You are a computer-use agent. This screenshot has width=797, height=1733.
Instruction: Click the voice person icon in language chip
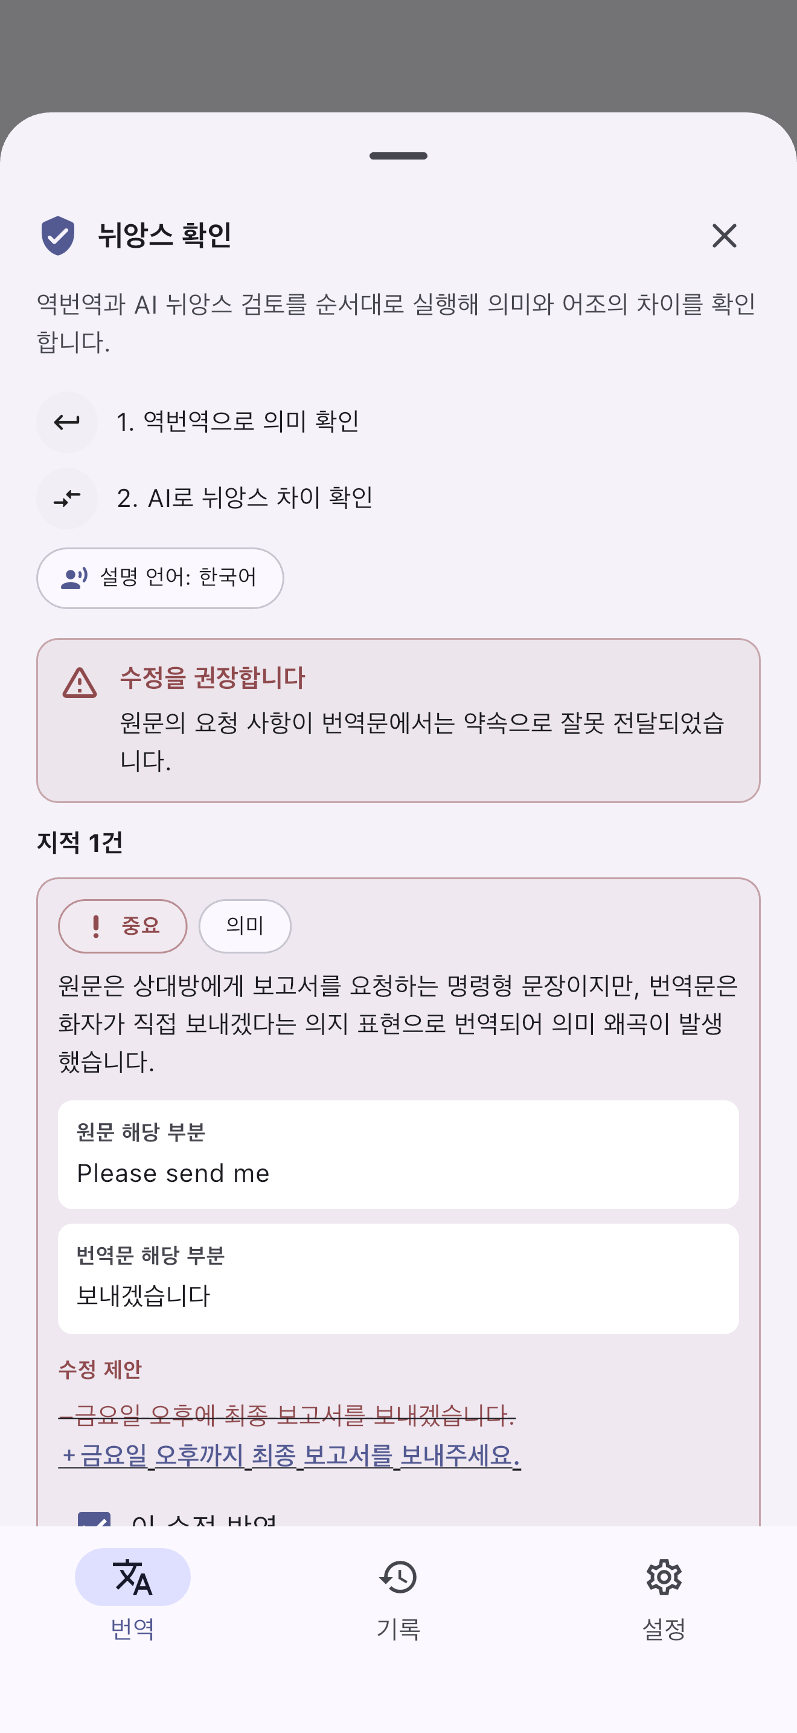pyautogui.click(x=74, y=578)
